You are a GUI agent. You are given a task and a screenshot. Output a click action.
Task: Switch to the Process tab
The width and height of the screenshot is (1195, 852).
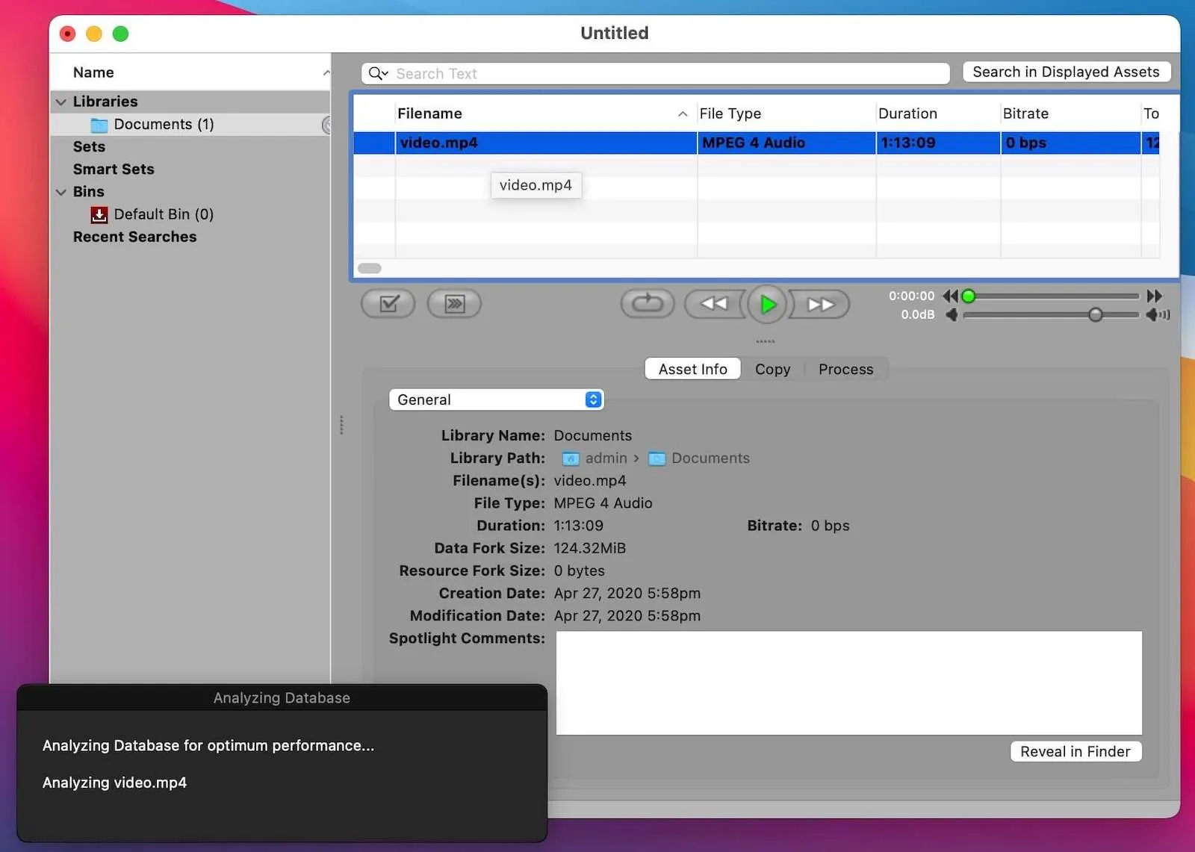[845, 370]
